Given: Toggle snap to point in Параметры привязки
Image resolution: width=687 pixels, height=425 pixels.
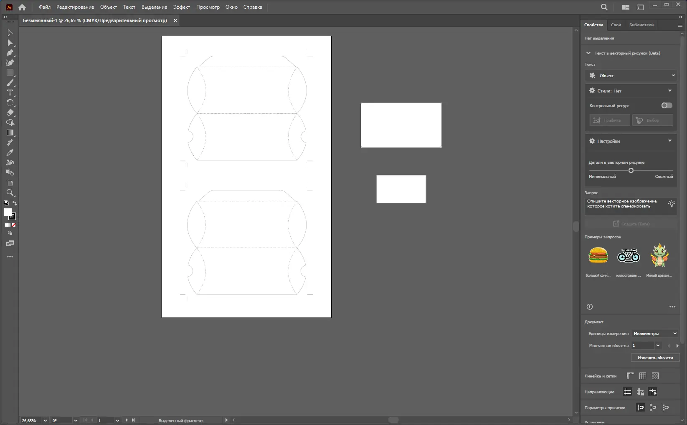Looking at the screenshot, I should point(640,407).
